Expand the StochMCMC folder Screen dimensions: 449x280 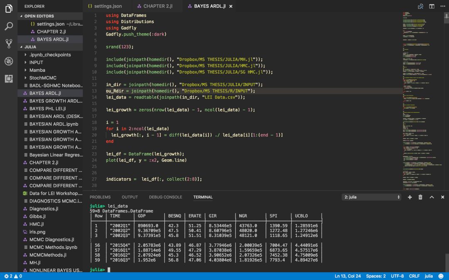coord(42,78)
